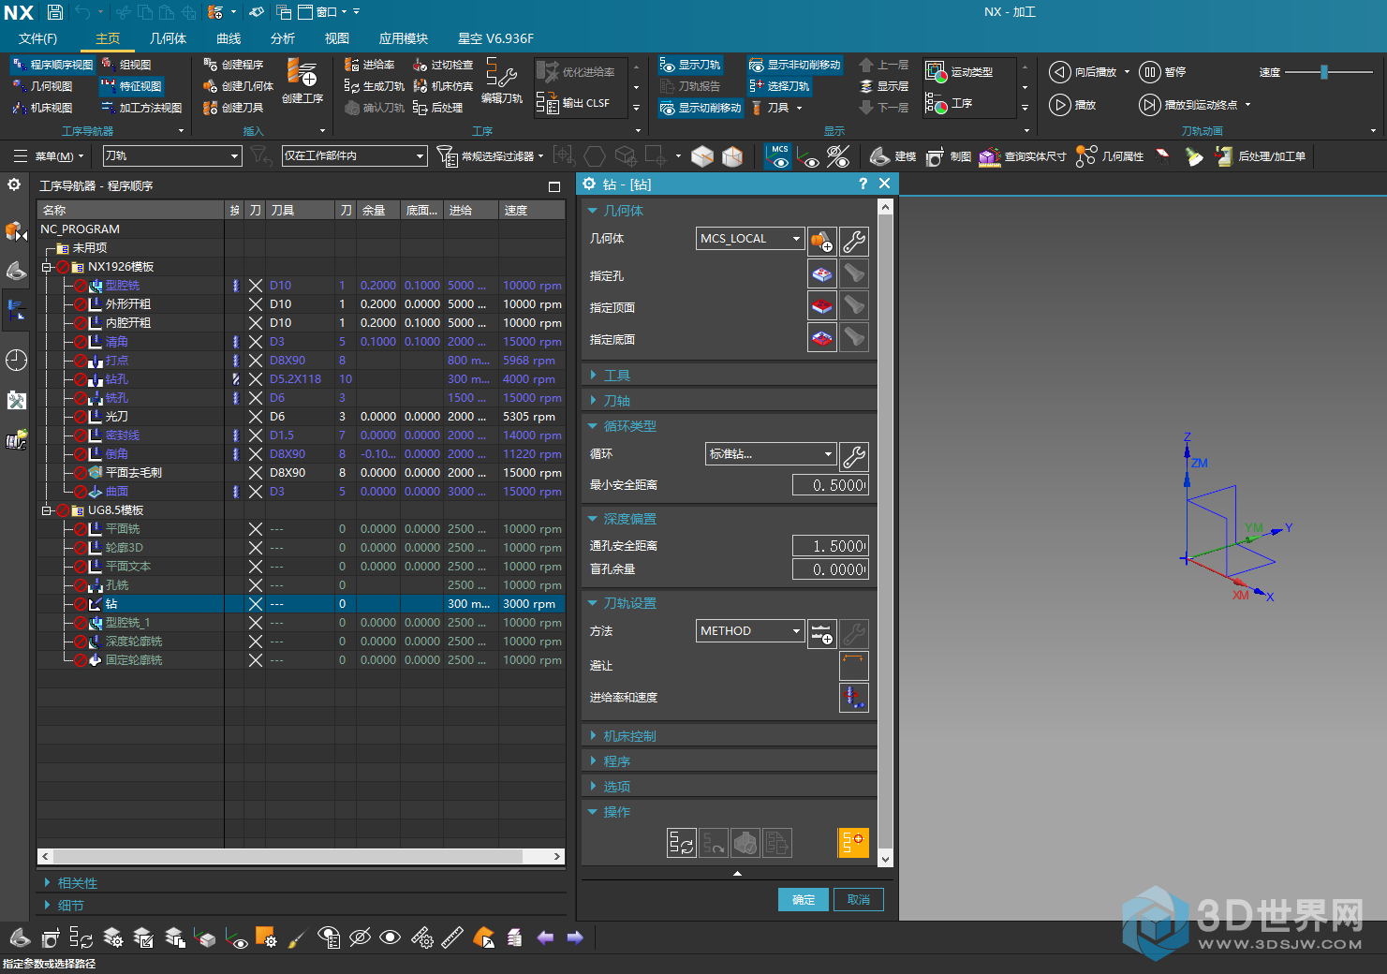
Task: Save the file with the disk icon
Action: click(x=55, y=12)
